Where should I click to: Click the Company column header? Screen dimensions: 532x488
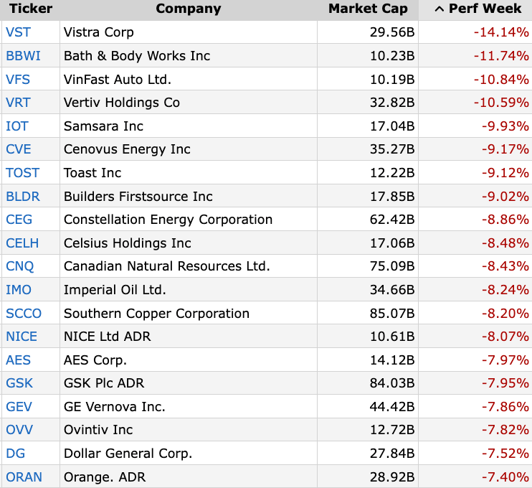click(x=188, y=9)
